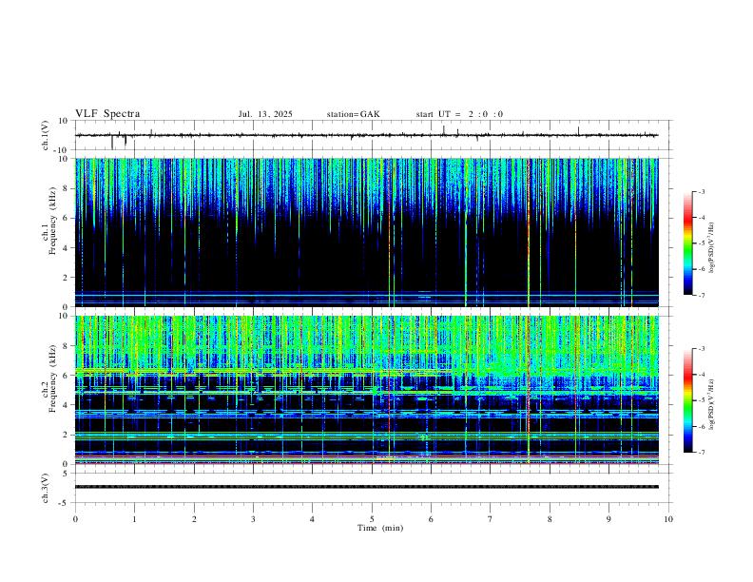Viewport: 753px width, 582px height.
Task: Click the time axis tick label "3"
Action: 253,519
